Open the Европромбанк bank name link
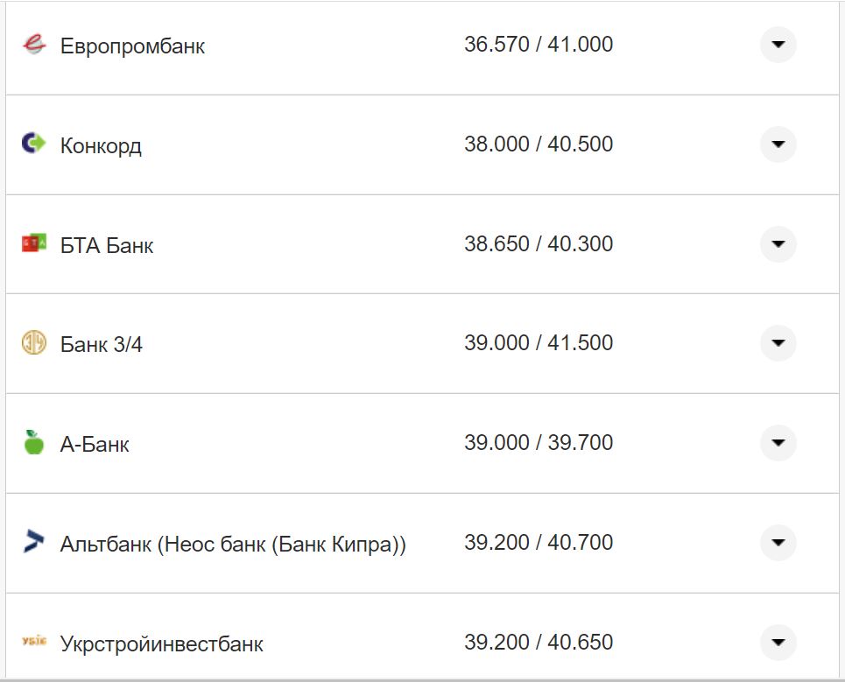The image size is (845, 682). (x=132, y=46)
